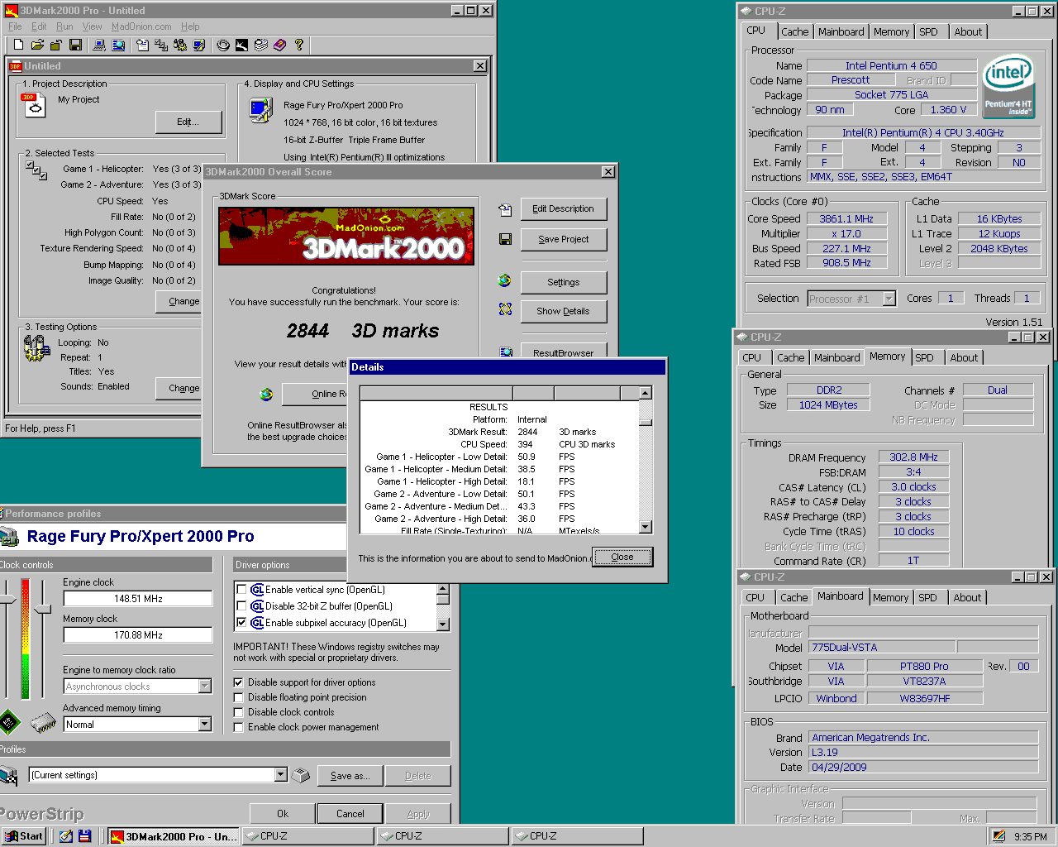The height and width of the screenshot is (847, 1058).
Task: Open MadOnion.com menu in 3DMark2000
Action: (x=141, y=26)
